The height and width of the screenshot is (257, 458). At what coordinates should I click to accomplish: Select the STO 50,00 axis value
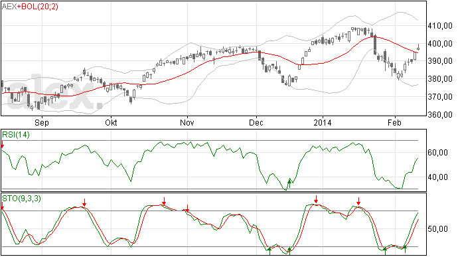tap(437, 229)
